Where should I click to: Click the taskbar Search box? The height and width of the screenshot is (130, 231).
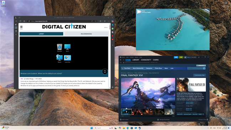(x=104, y=128)
